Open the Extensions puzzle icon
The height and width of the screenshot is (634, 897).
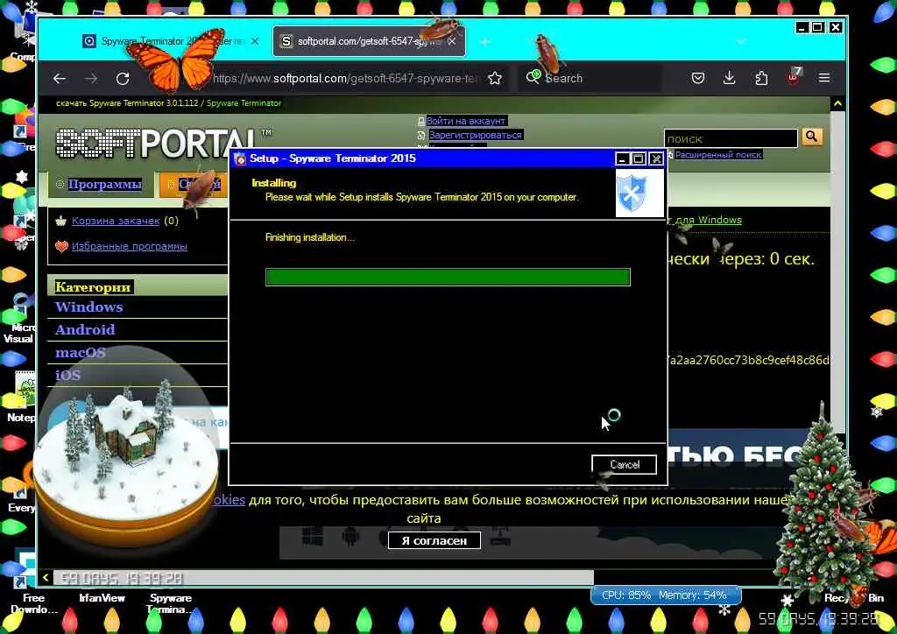(x=761, y=78)
